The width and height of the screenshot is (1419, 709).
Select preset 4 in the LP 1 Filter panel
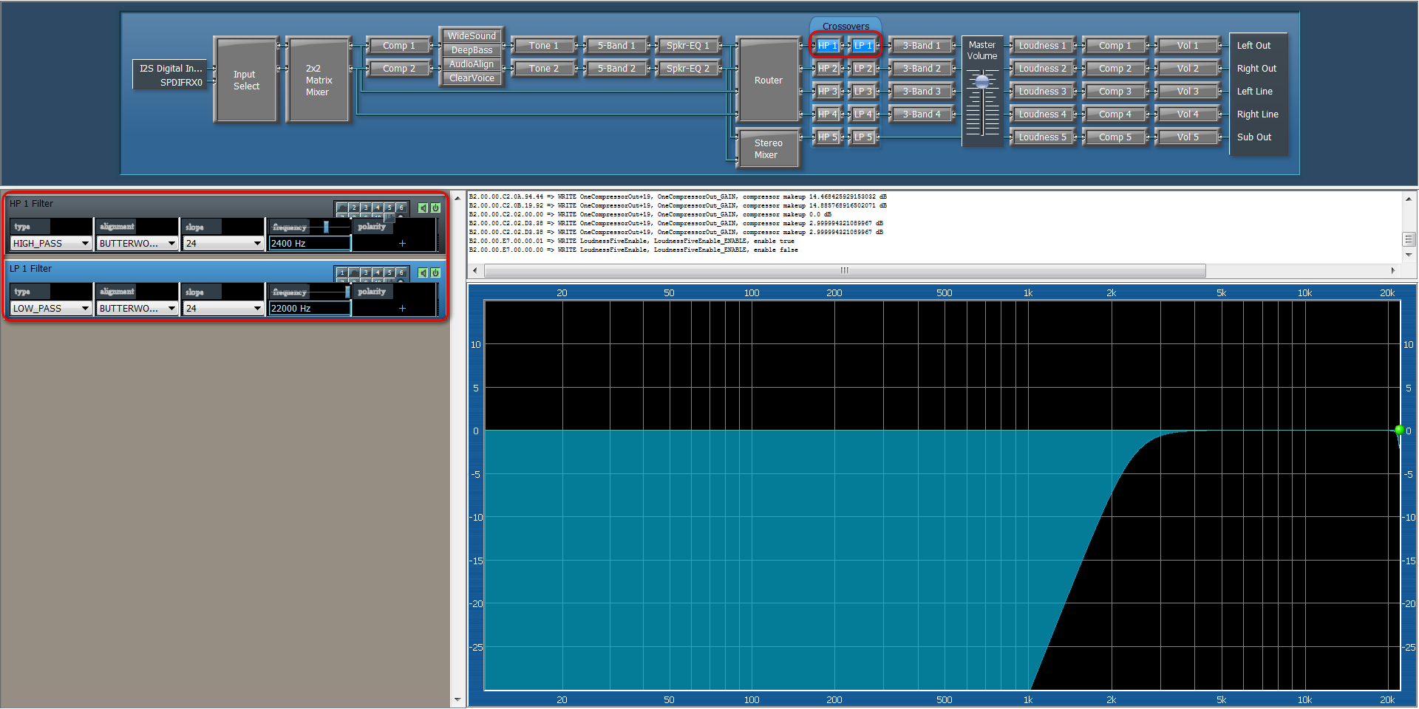pos(378,273)
